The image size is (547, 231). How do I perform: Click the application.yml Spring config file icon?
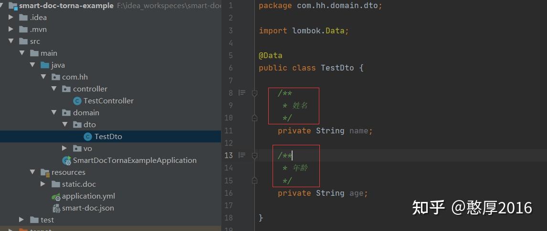pyautogui.click(x=55, y=196)
